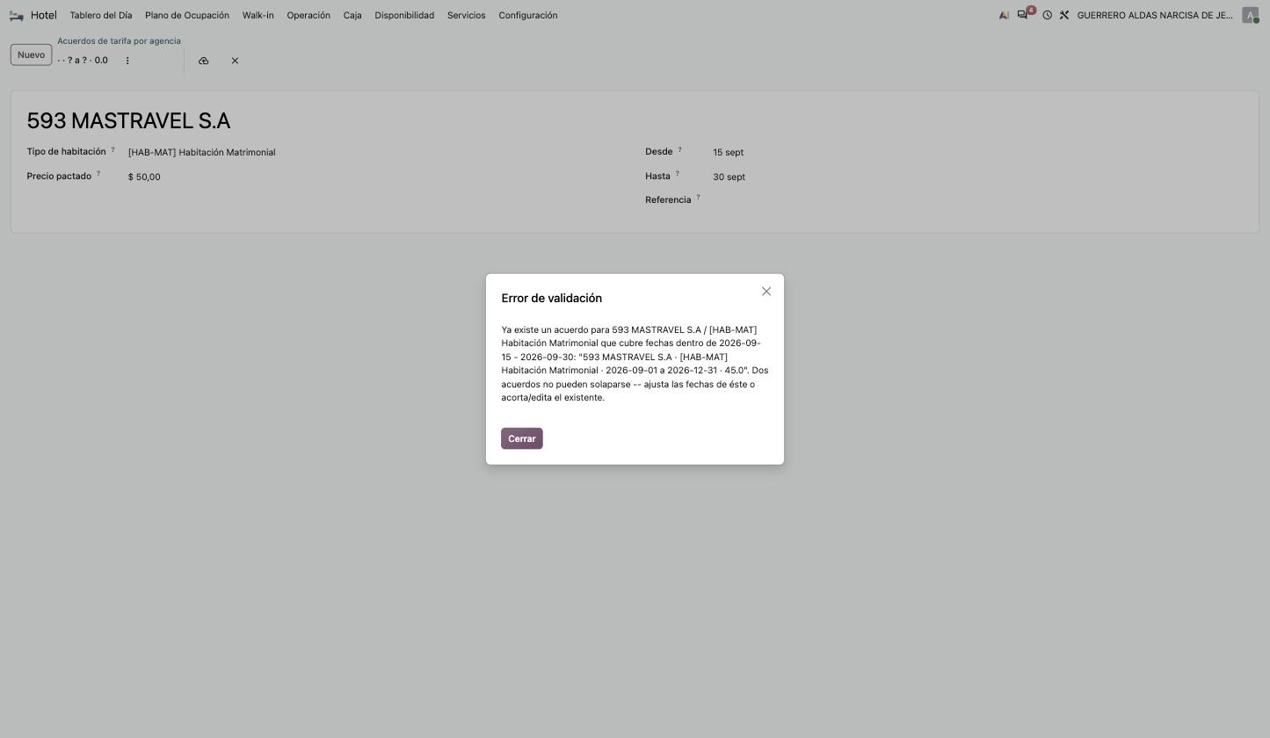1270x738 pixels.
Task: Click the Cerrar button
Action: point(522,438)
